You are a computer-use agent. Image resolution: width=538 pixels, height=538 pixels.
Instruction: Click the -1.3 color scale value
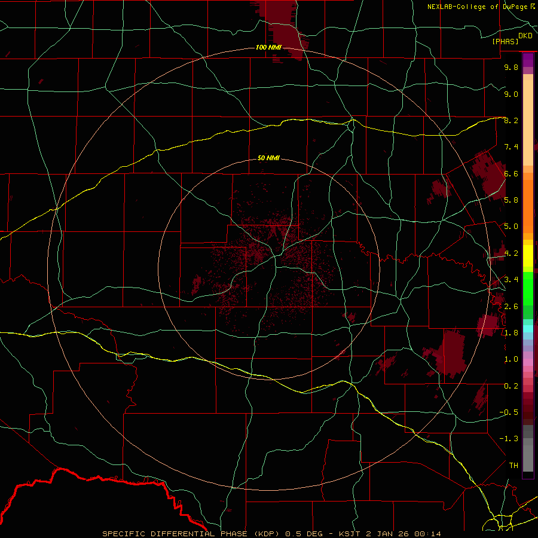click(x=509, y=439)
